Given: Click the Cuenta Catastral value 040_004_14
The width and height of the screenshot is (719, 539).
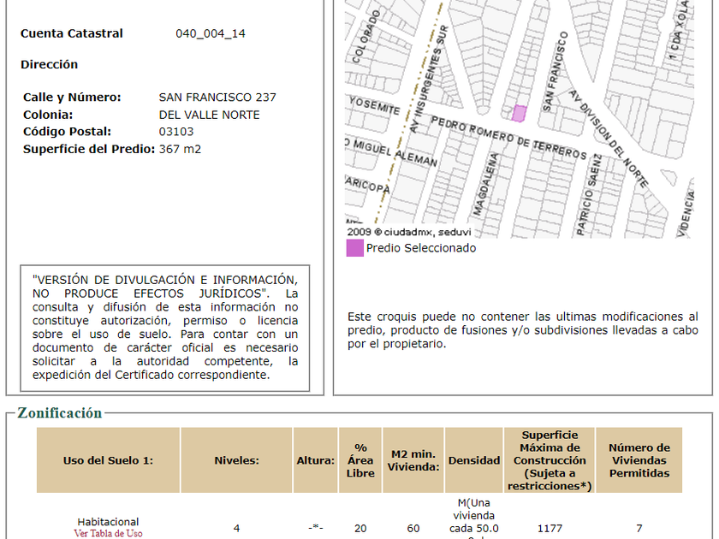Looking at the screenshot, I should tap(211, 34).
